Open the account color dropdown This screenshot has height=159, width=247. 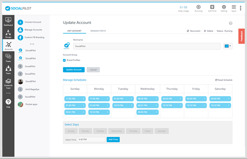(228, 46)
